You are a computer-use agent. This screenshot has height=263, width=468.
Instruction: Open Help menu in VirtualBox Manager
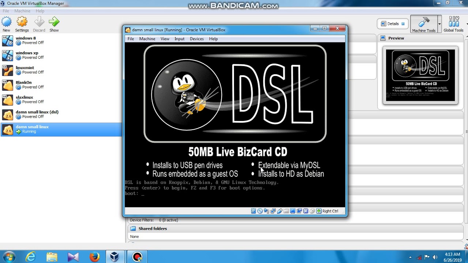pyautogui.click(x=40, y=11)
